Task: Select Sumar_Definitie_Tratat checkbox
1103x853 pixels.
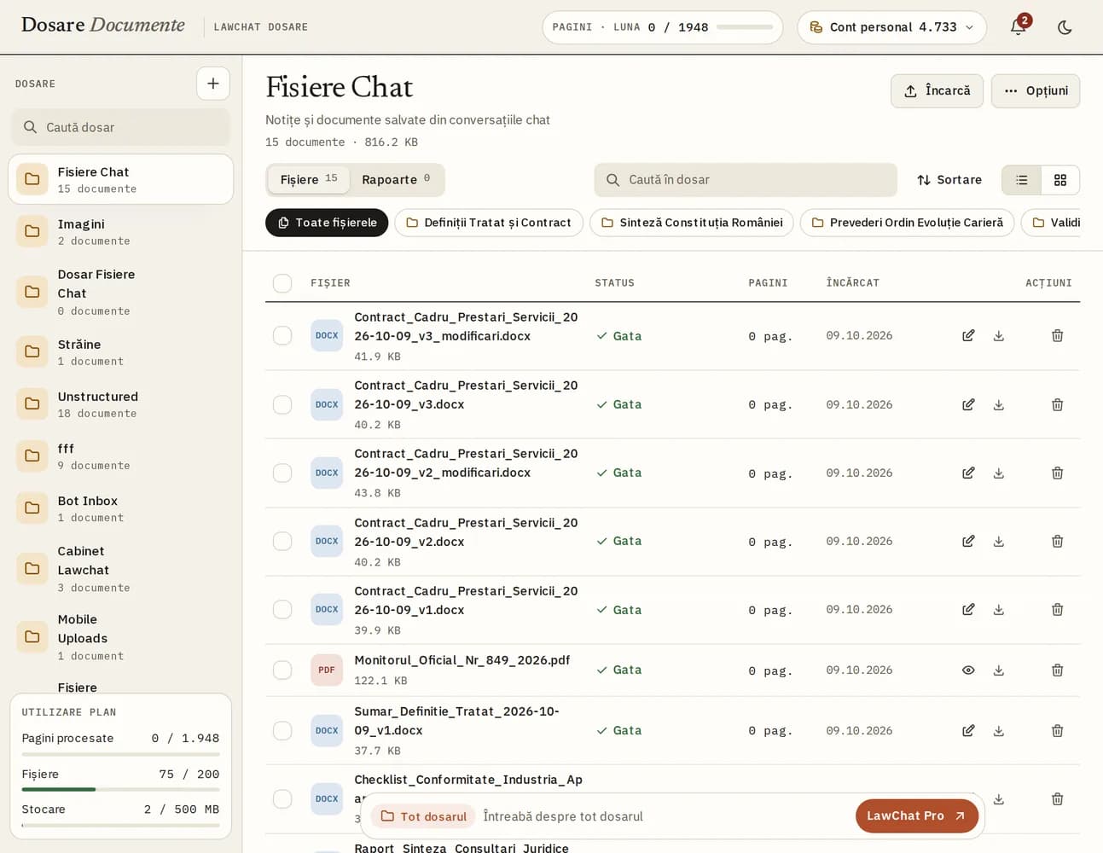Action: click(x=282, y=731)
